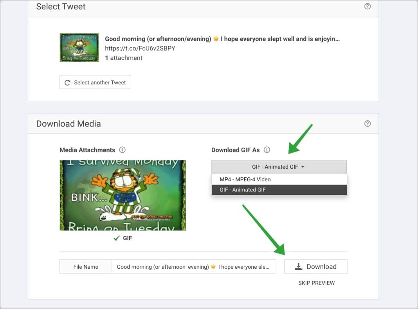Click info icon beside Media Attachments
The width and height of the screenshot is (418, 309).
pos(122,150)
